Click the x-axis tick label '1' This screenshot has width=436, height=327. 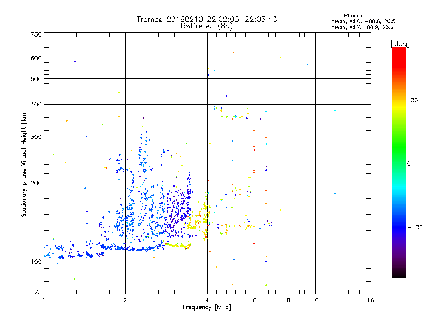pos(44,300)
